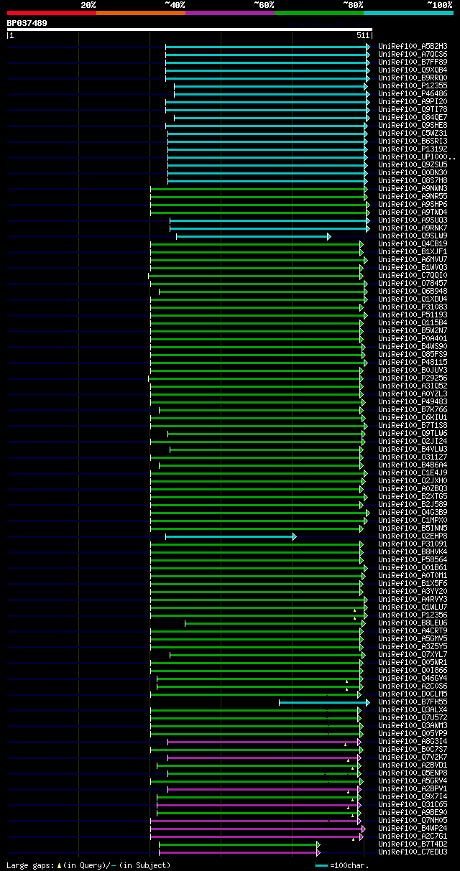Select label UniRef100_Q7XYL7
460x871 pixels.
[413, 655]
